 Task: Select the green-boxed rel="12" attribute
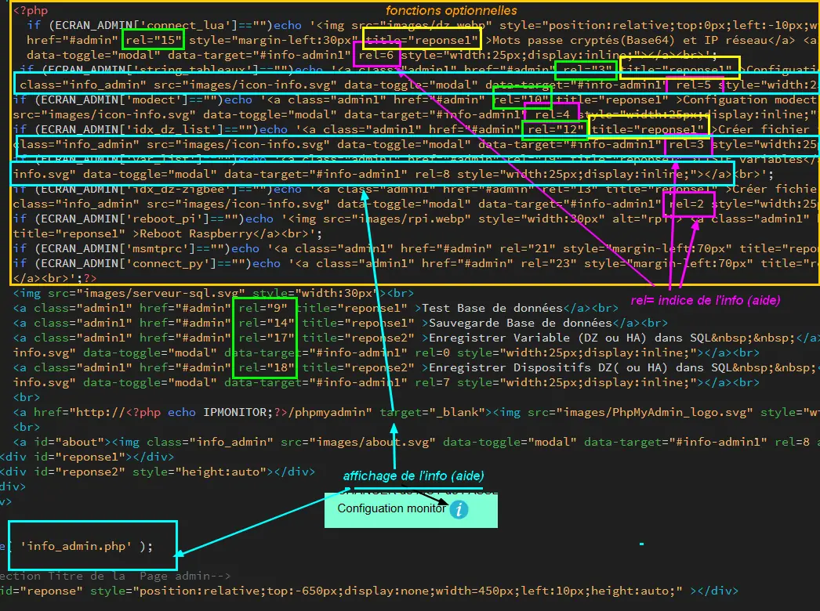pos(556,129)
